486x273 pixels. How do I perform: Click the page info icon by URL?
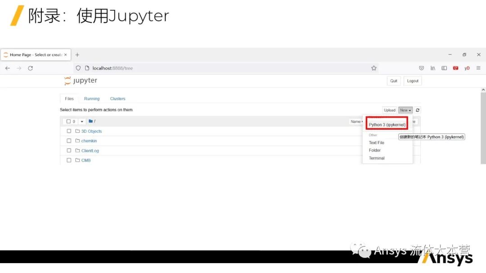(87, 68)
